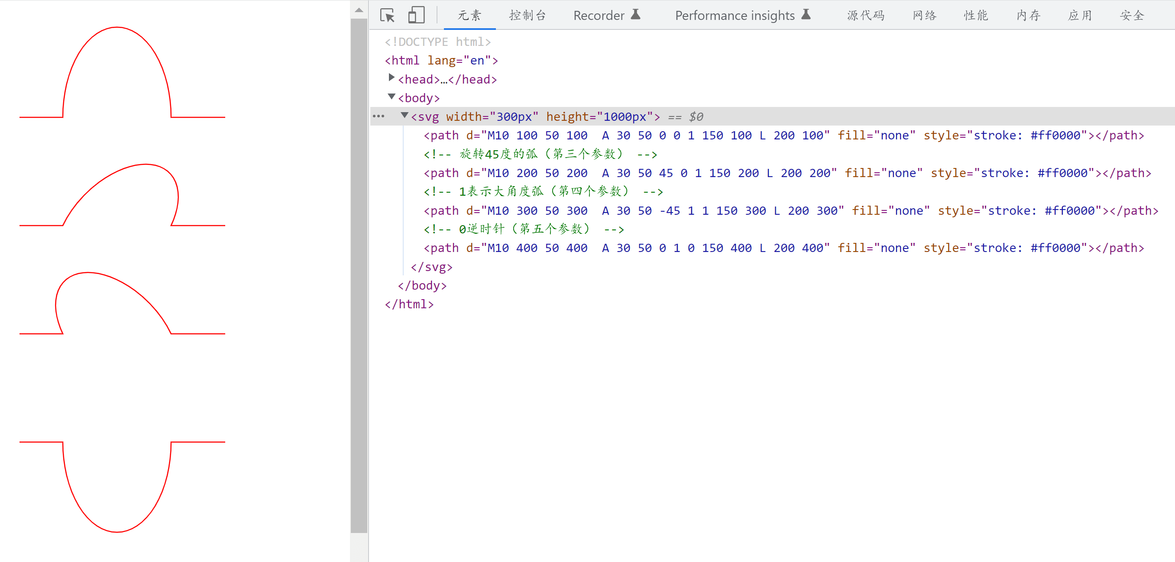This screenshot has height=562, width=1175.
Task: Select the 应用 tab
Action: tap(1080, 16)
